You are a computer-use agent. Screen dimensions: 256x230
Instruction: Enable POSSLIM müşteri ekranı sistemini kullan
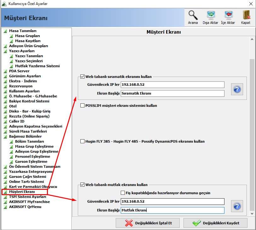[x=83, y=106]
